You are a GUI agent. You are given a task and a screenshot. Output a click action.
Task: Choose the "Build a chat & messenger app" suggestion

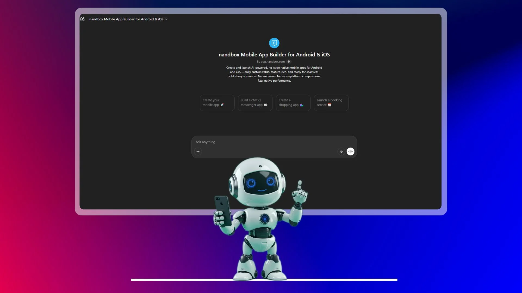coord(255,103)
